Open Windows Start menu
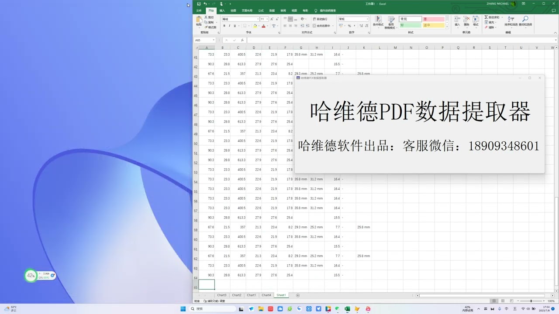Image resolution: width=559 pixels, height=314 pixels. tap(183, 309)
